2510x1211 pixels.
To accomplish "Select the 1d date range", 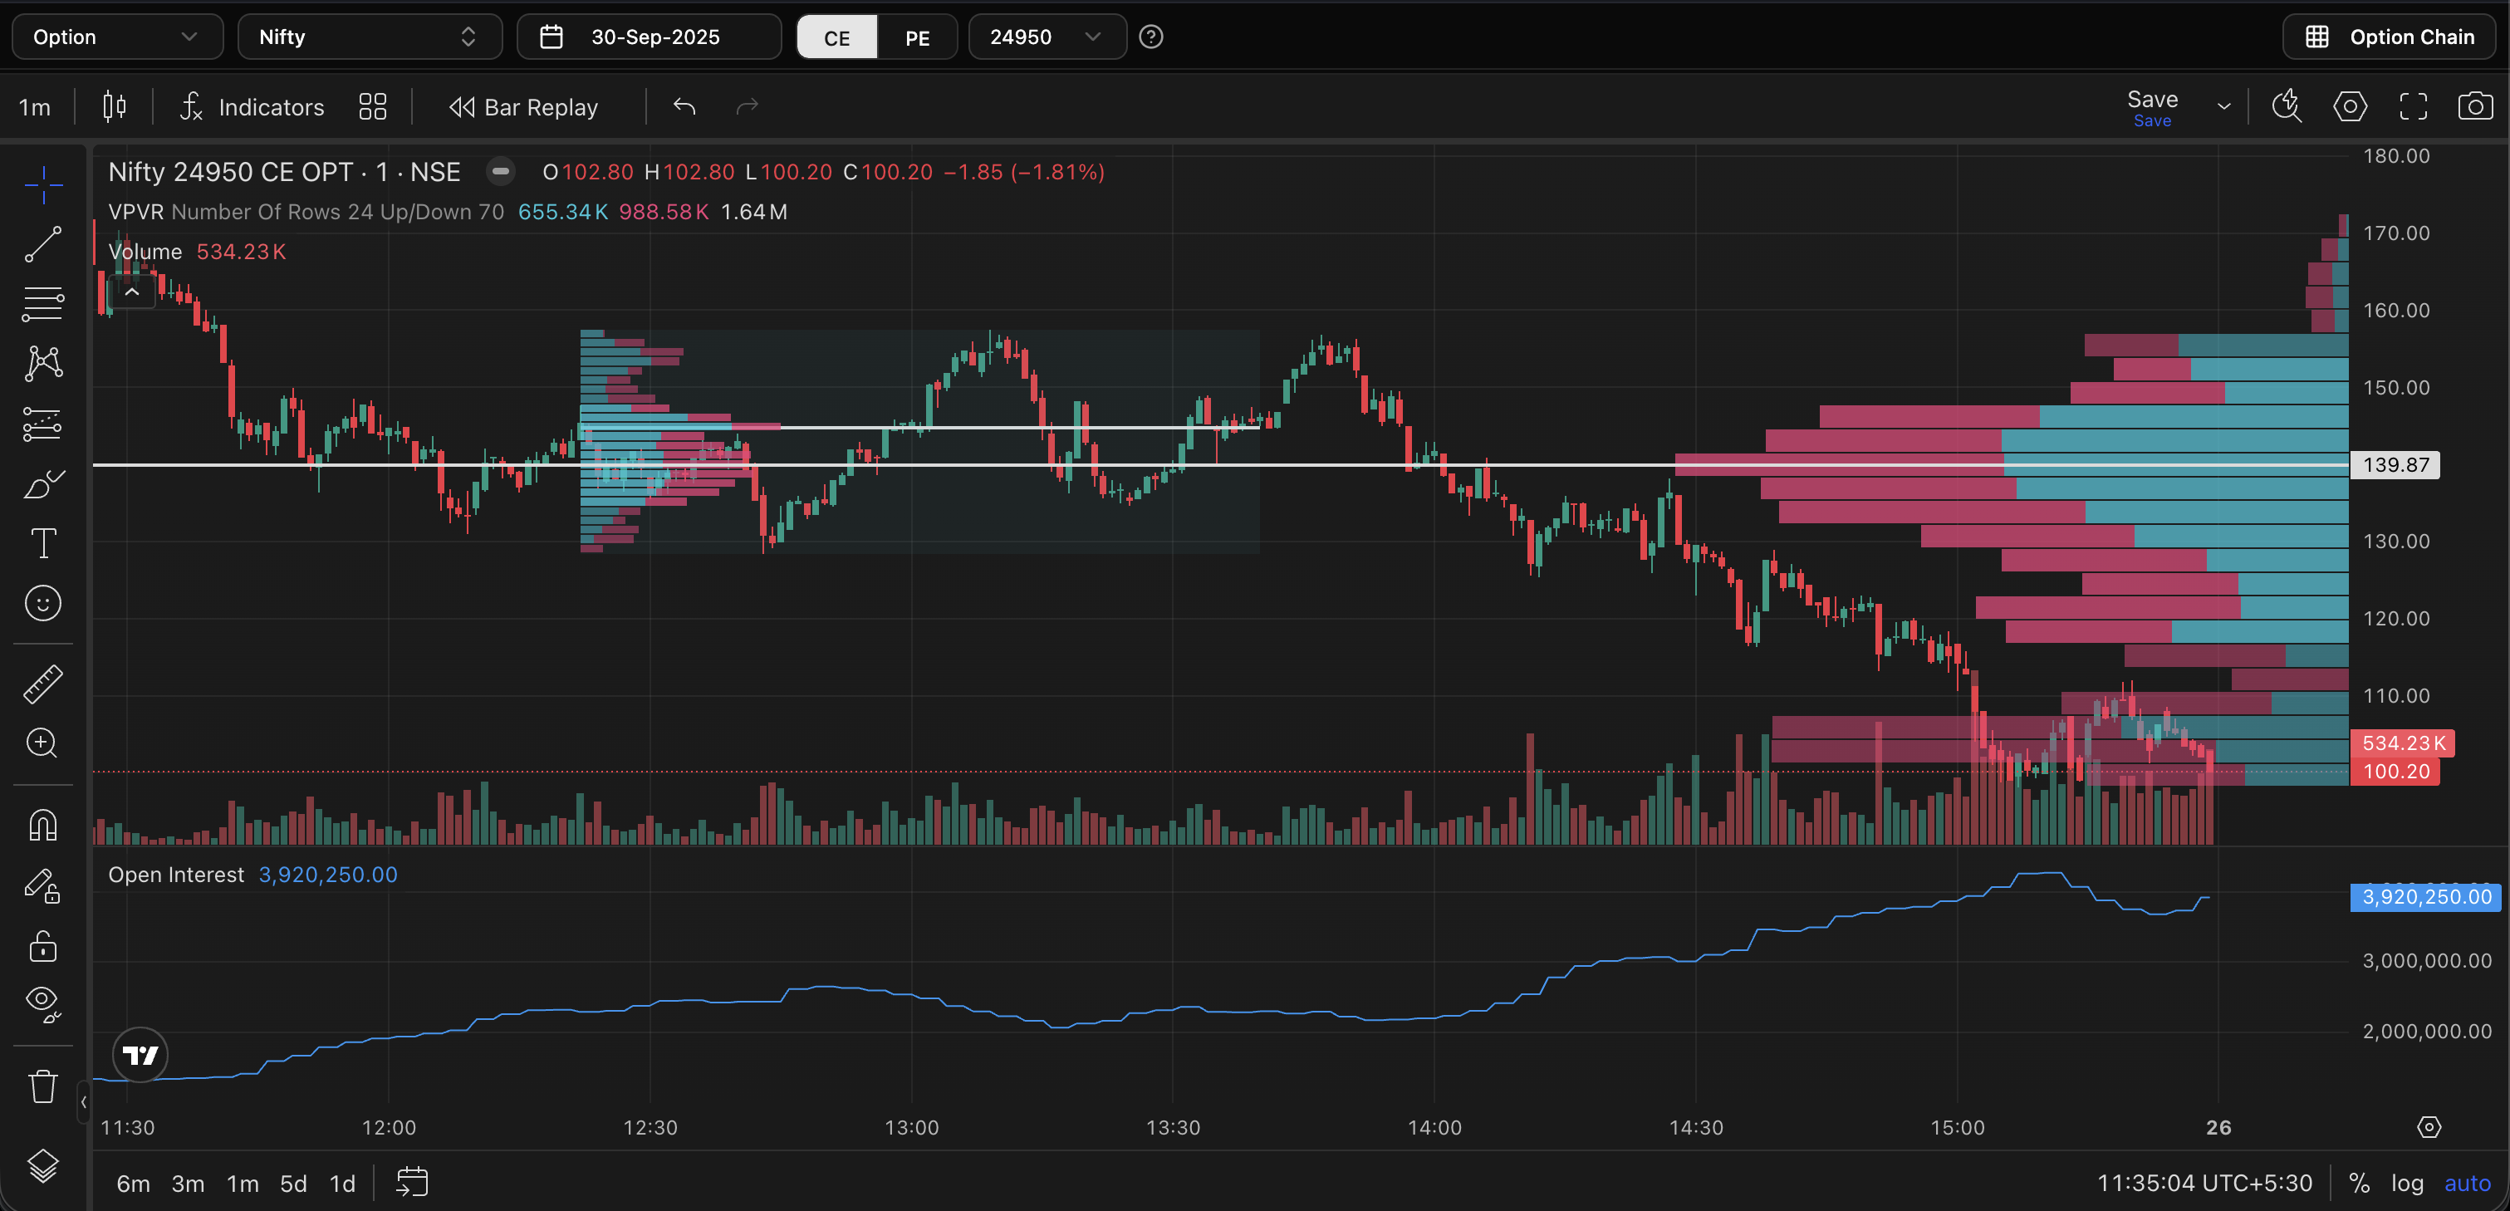I will (x=342, y=1183).
